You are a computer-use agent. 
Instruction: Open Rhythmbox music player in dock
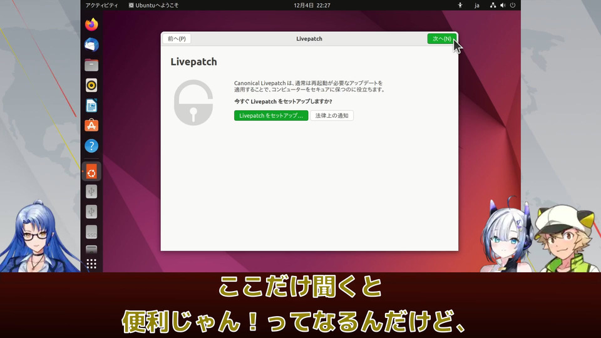pos(91,85)
